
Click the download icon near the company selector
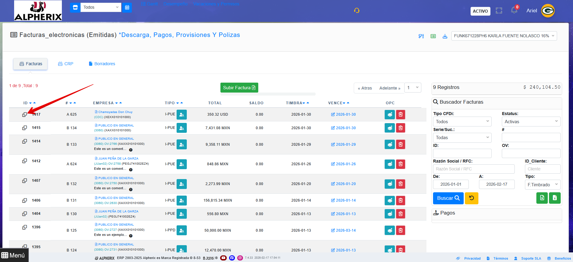445,36
